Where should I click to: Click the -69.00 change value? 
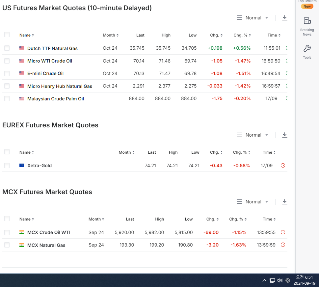[211, 232]
